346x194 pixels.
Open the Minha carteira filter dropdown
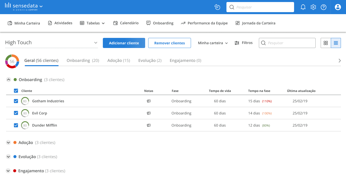click(213, 43)
